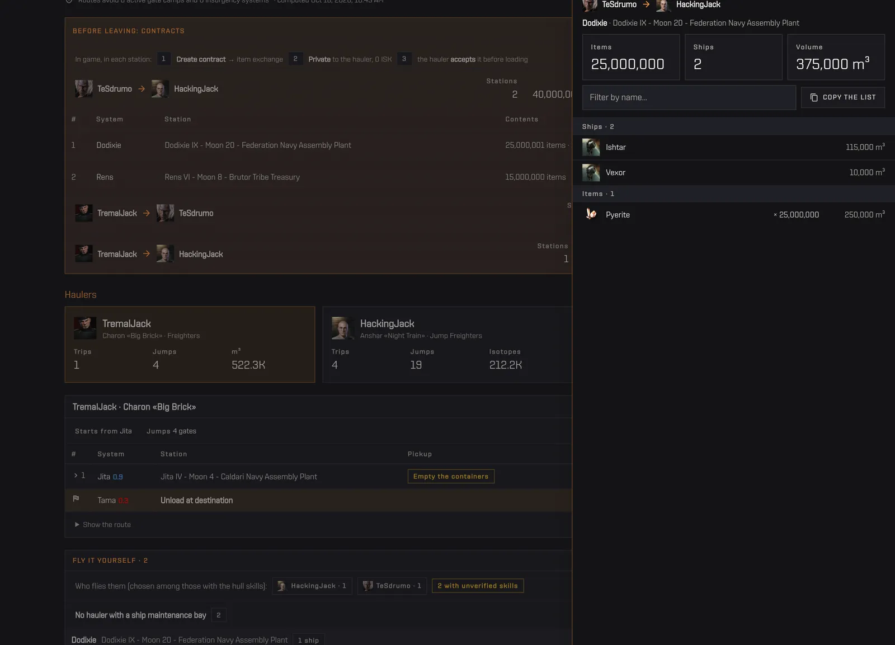This screenshot has width=895, height=645.
Task: Open HackingJack portrait in Haulers card
Action: (343, 328)
